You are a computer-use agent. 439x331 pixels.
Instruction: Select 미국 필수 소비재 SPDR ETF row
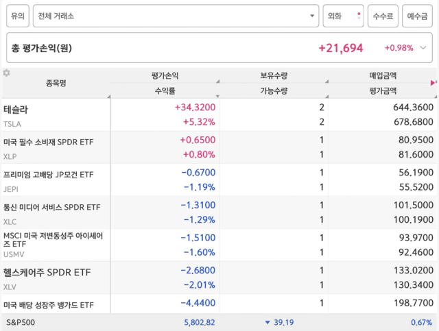coord(219,147)
